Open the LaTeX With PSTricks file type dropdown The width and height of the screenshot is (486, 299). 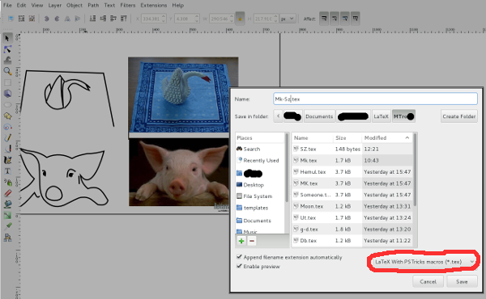[424, 262]
